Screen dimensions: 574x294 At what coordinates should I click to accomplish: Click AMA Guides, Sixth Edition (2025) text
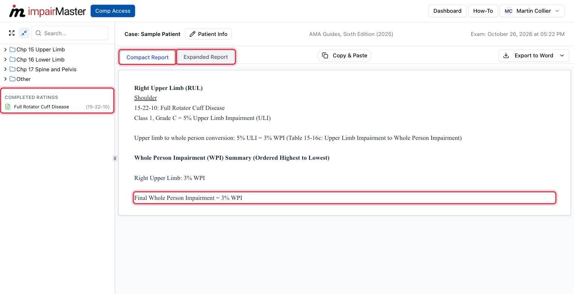click(x=351, y=34)
